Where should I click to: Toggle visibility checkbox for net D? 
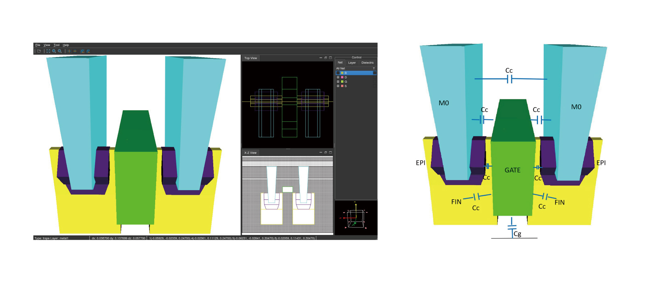[338, 77]
